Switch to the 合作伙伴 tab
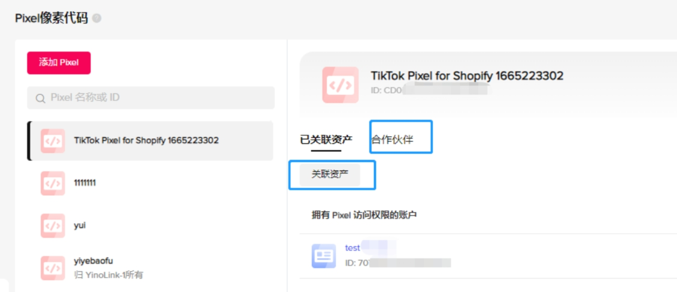 [x=392, y=140]
